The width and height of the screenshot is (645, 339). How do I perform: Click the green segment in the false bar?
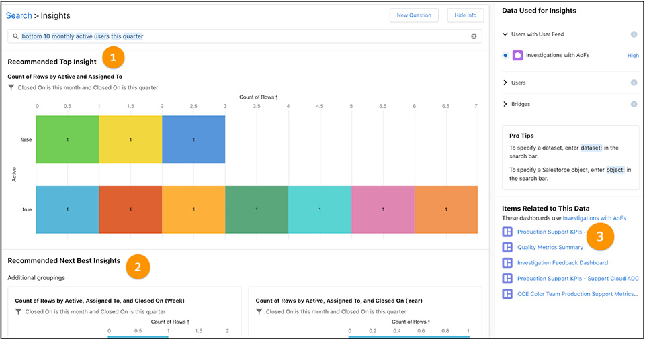point(67,140)
